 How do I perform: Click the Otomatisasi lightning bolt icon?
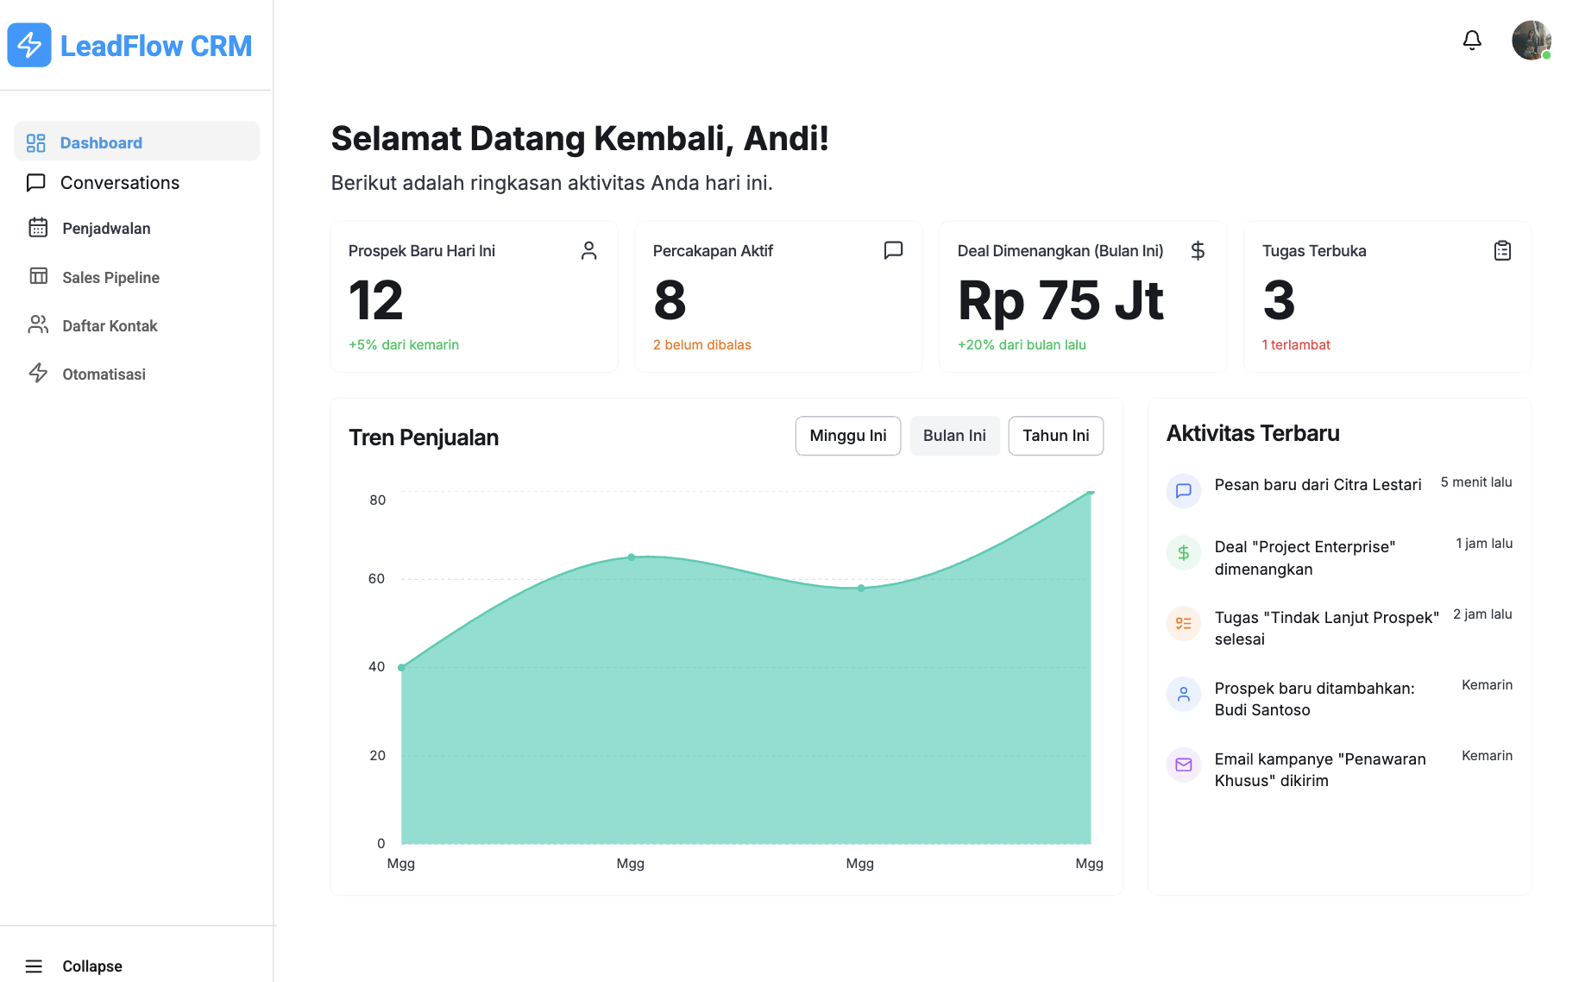click(x=38, y=373)
